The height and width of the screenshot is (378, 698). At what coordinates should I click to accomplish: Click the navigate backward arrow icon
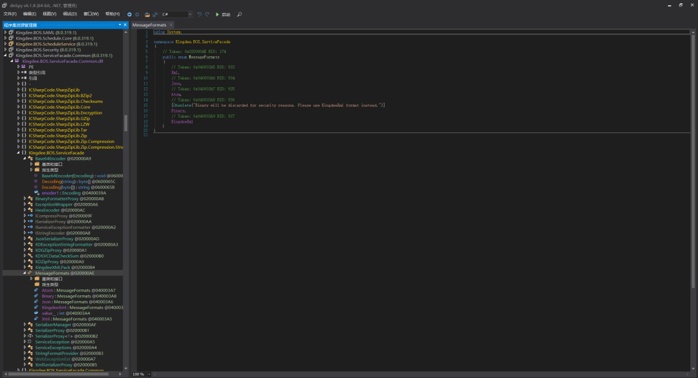tap(129, 14)
